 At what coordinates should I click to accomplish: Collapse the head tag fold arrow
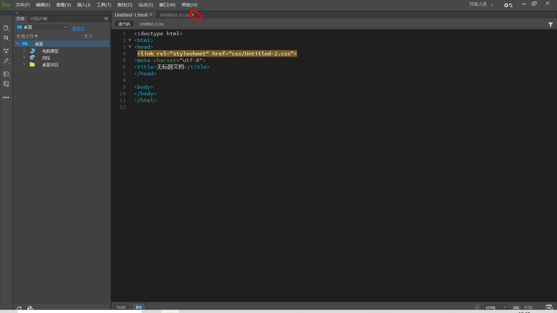click(130, 47)
